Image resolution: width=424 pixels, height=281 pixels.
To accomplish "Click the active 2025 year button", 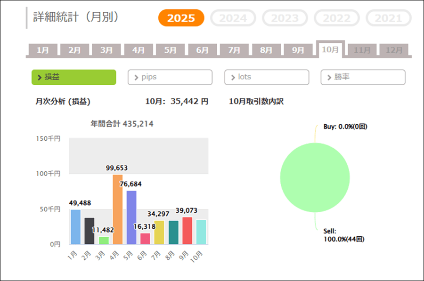I will pyautogui.click(x=181, y=18).
